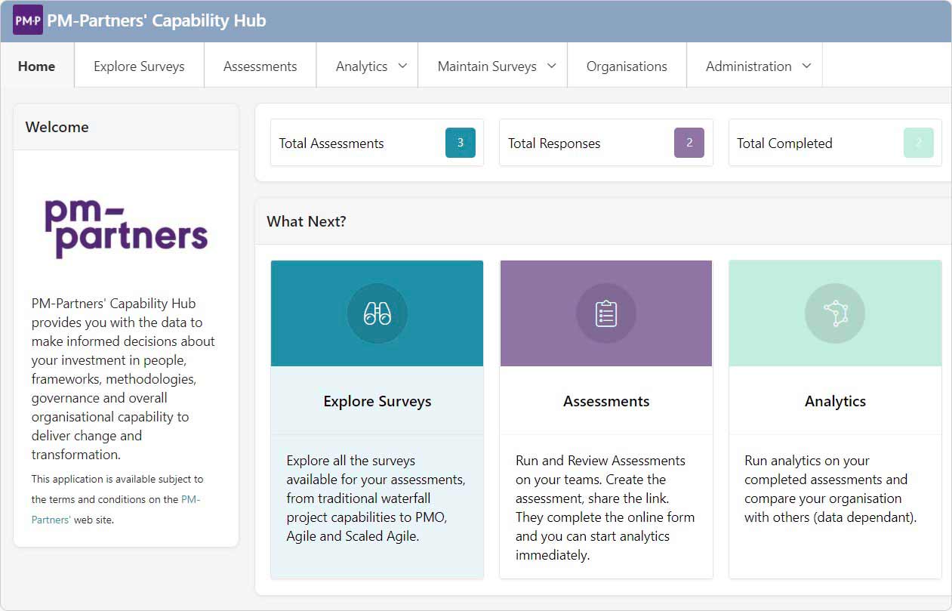Screen dimensions: 952x611
Task: Open the Explore Surveys card title
Action: click(377, 401)
